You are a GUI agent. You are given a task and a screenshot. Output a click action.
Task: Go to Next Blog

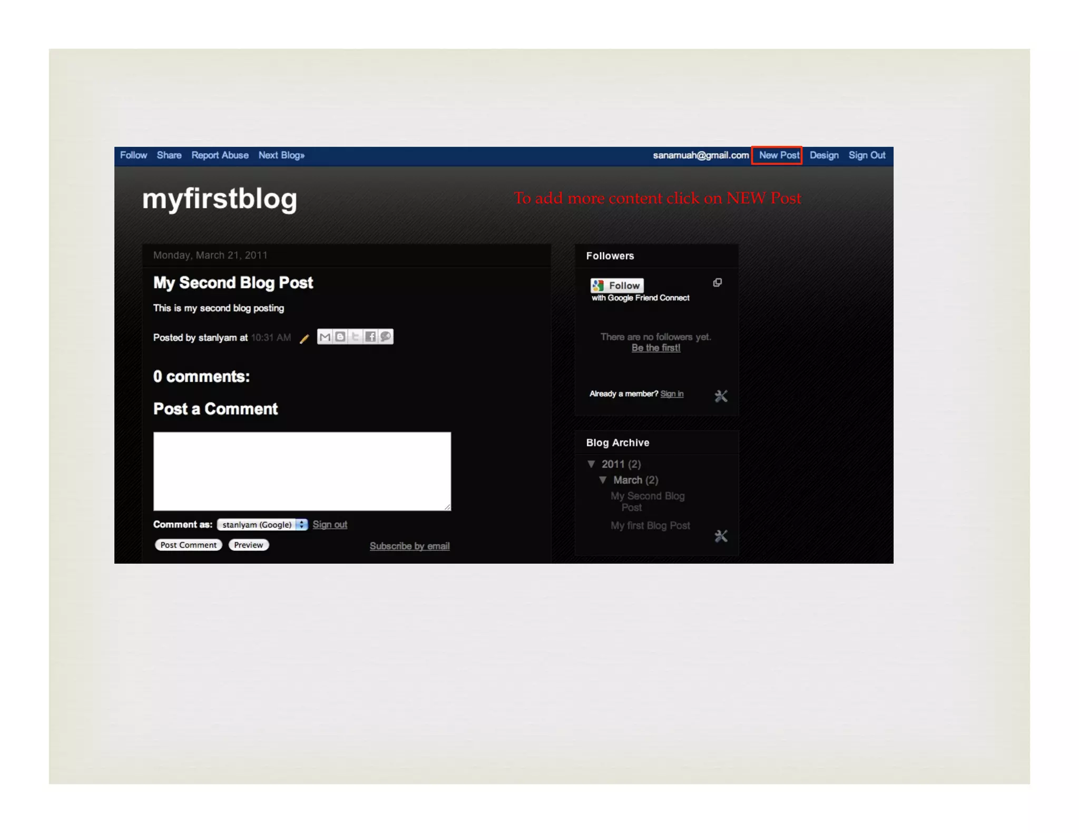coord(281,155)
